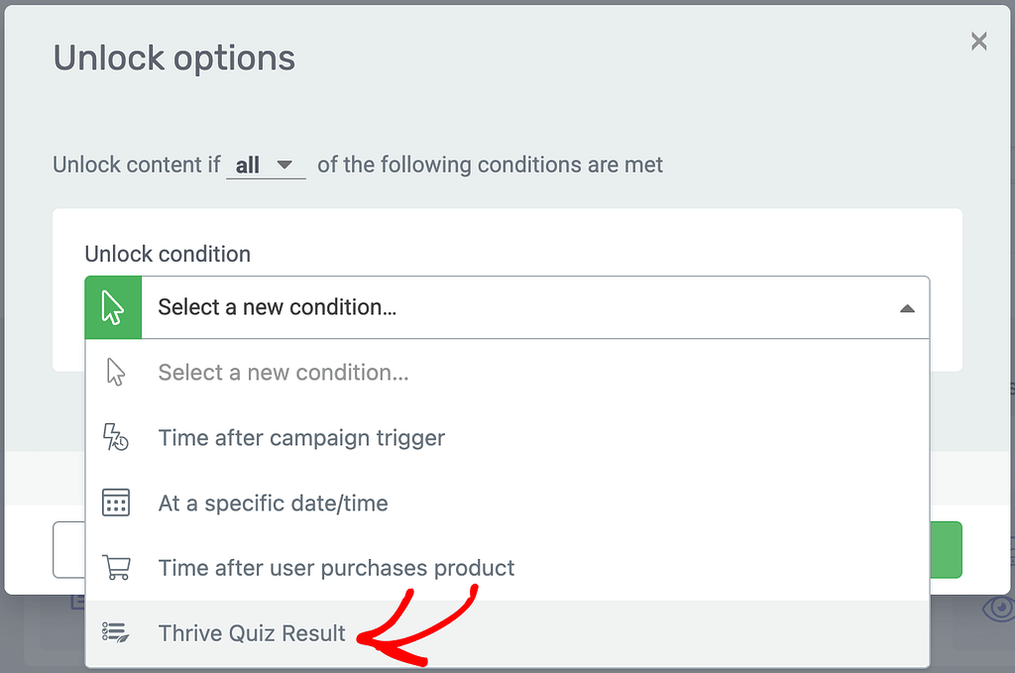Click the small arrow beside "all"
The height and width of the screenshot is (673, 1015).
[285, 165]
